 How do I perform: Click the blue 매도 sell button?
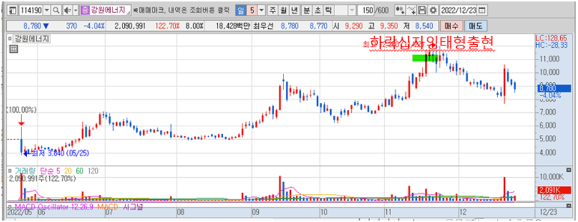[475, 26]
